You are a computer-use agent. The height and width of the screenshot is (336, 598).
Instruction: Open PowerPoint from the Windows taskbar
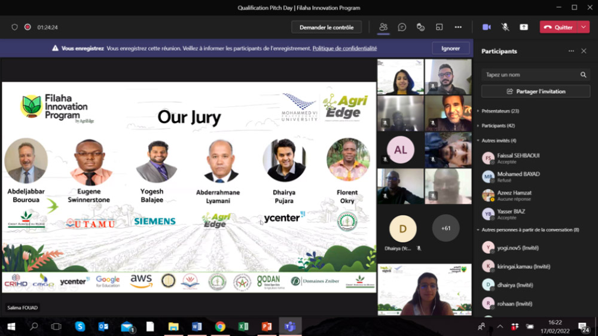coord(267,326)
